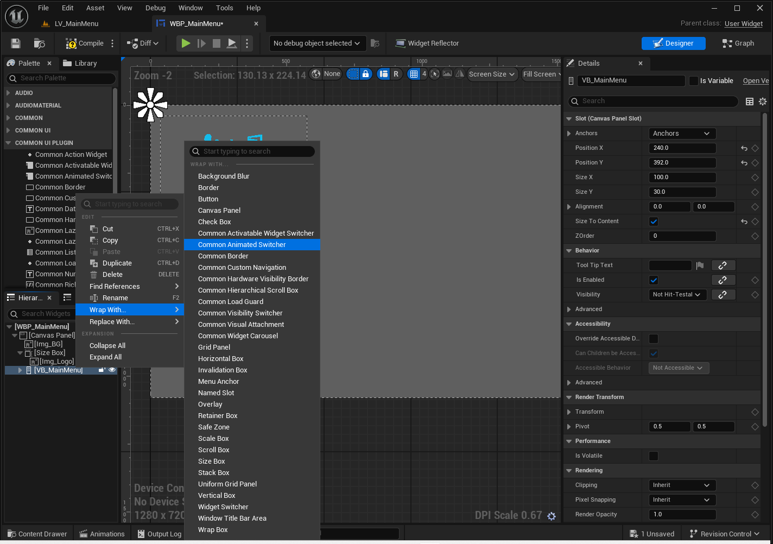Click the Search Palette field

point(61,78)
